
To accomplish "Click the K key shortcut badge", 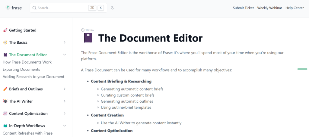I will 101,8.
